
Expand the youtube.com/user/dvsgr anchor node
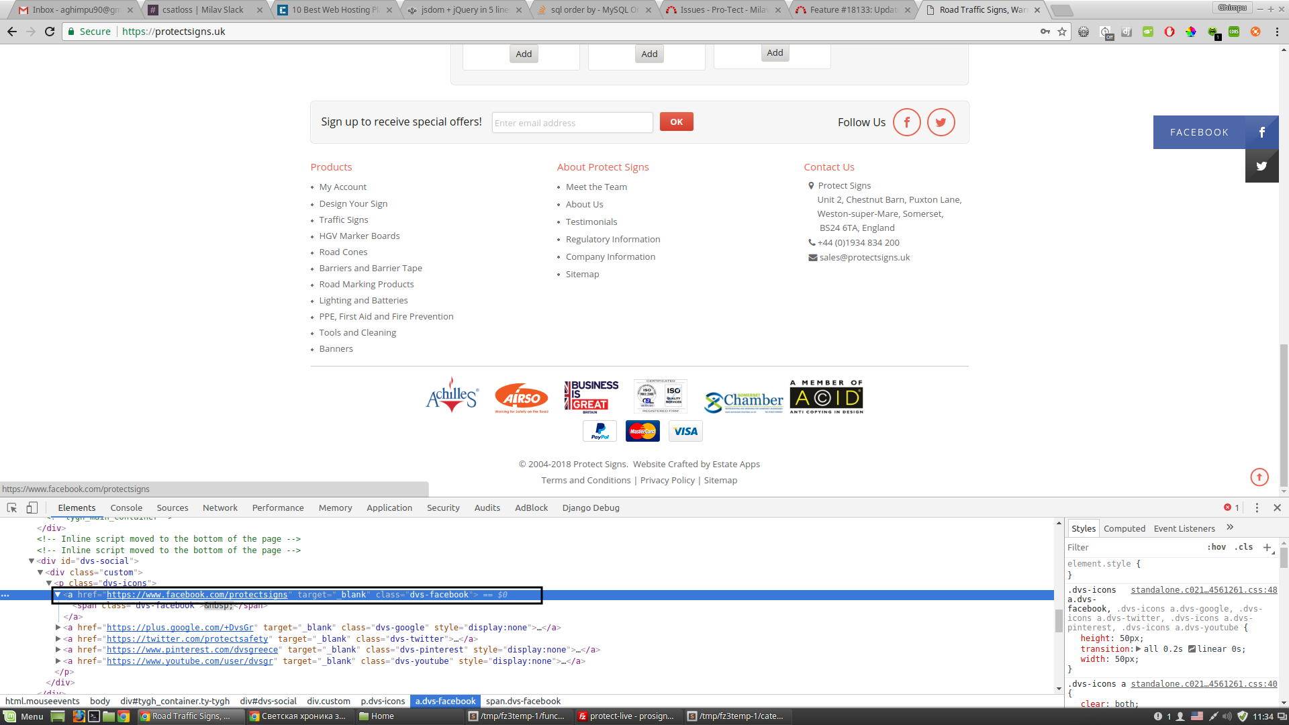coord(58,661)
